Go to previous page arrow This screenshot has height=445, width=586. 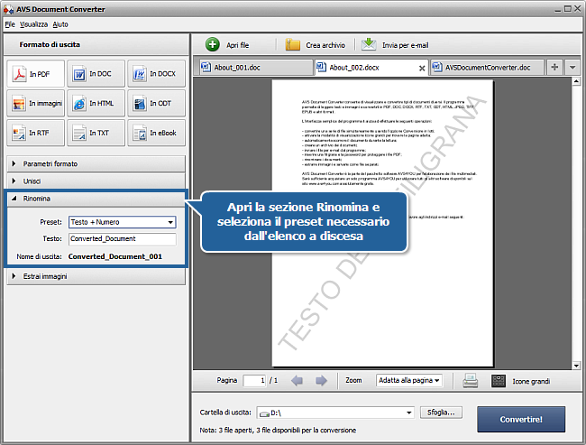(x=298, y=381)
